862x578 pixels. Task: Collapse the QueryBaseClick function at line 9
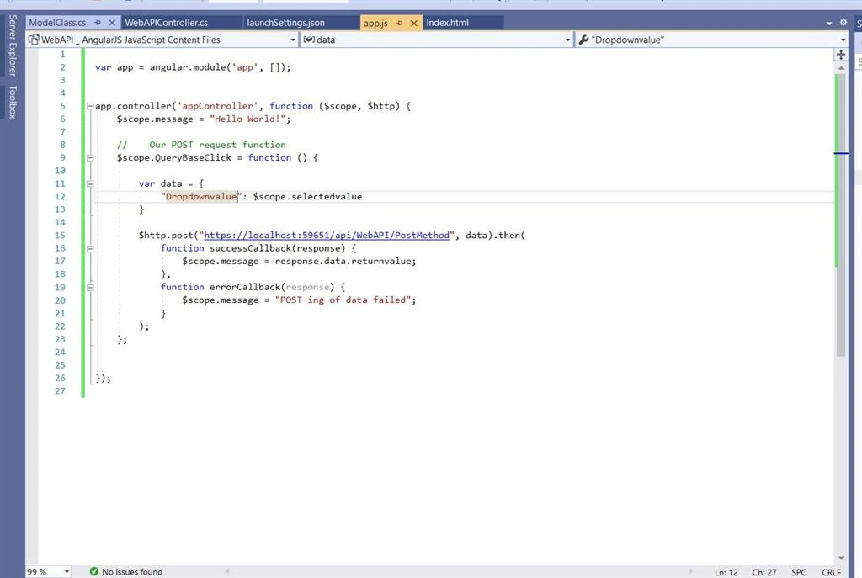click(89, 157)
